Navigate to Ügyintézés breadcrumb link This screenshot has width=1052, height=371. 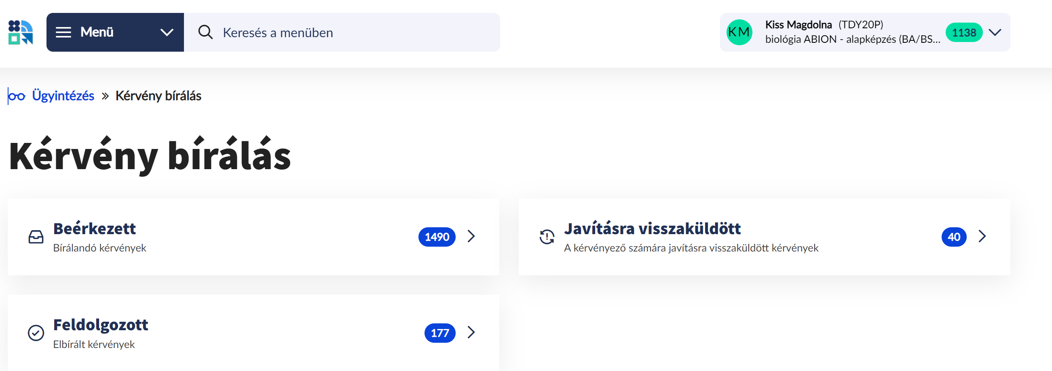pyautogui.click(x=63, y=96)
